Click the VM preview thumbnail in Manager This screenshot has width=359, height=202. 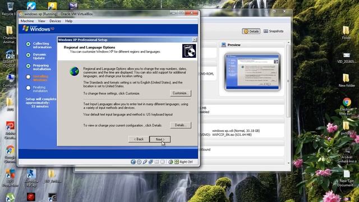coord(252,72)
